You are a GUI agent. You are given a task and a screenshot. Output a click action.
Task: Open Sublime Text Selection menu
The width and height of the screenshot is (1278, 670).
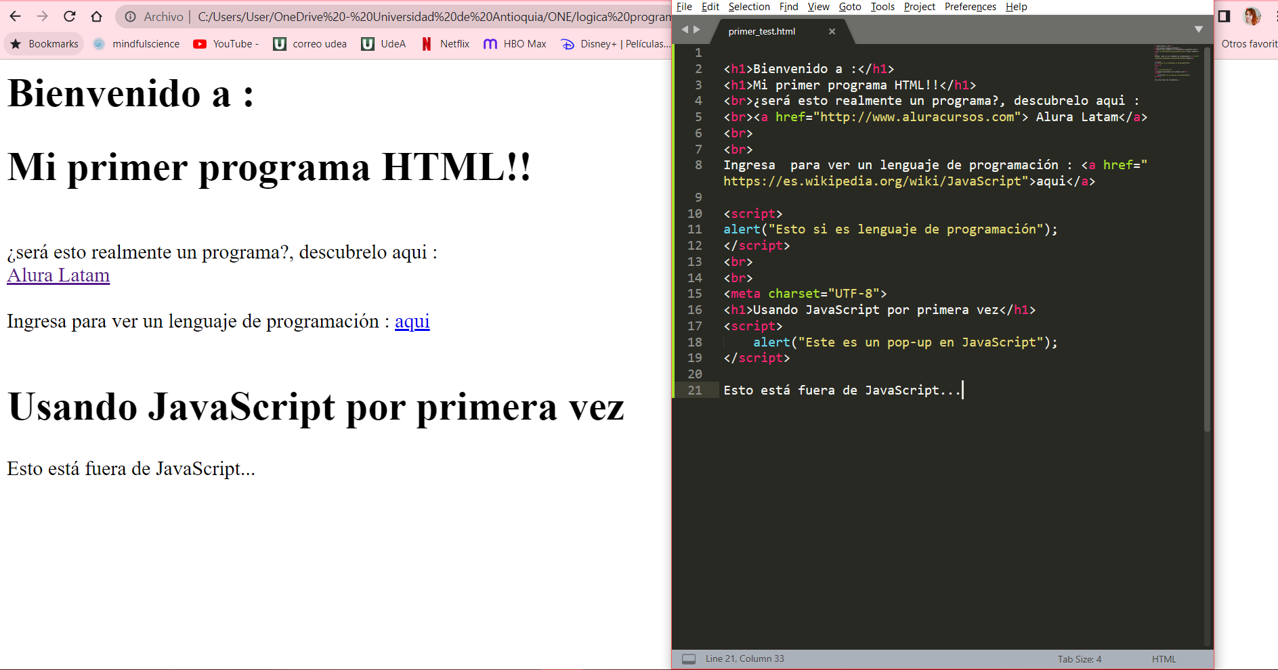tap(749, 7)
